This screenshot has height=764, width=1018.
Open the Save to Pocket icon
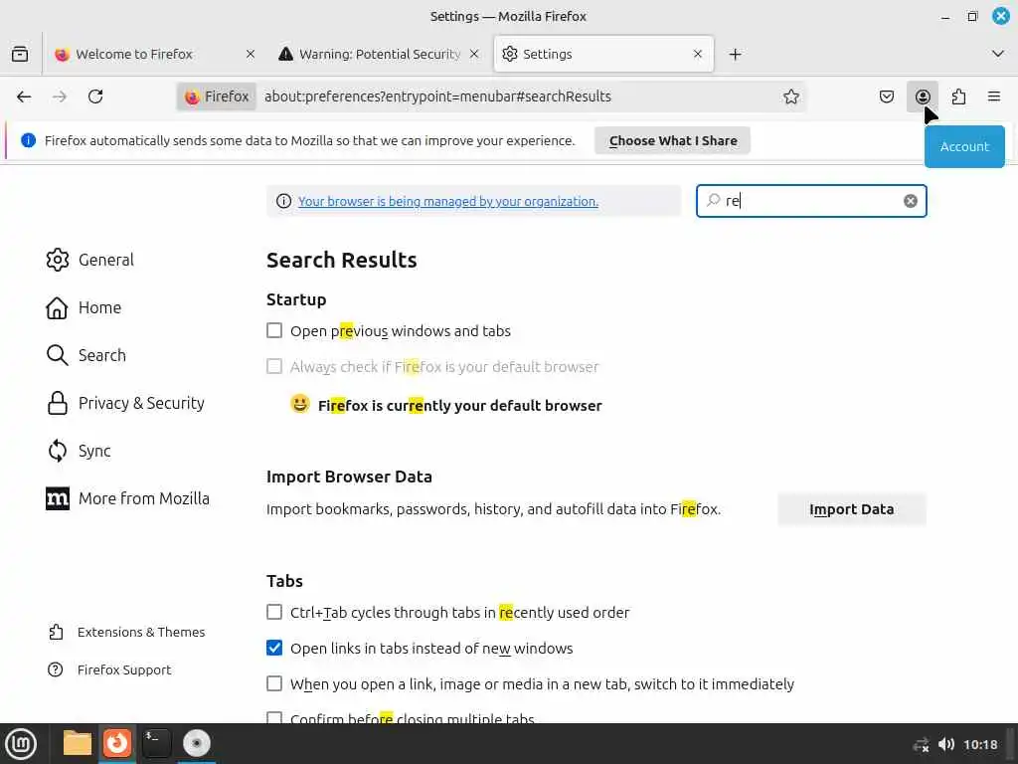[887, 96]
